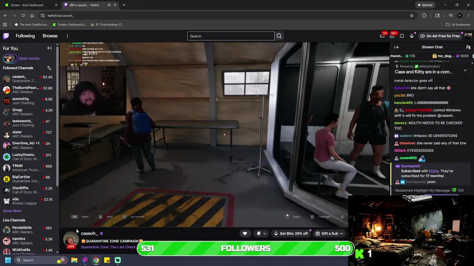The image size is (474, 266).
Task: Open caseoh_ in followed channels list
Action: 28,79
